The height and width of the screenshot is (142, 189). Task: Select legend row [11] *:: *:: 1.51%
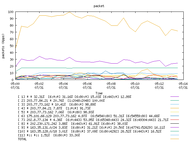tap(49, 135)
